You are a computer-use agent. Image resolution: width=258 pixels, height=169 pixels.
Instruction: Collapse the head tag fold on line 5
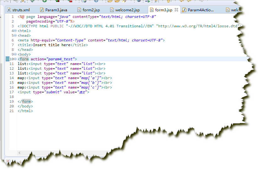[x=15, y=35]
